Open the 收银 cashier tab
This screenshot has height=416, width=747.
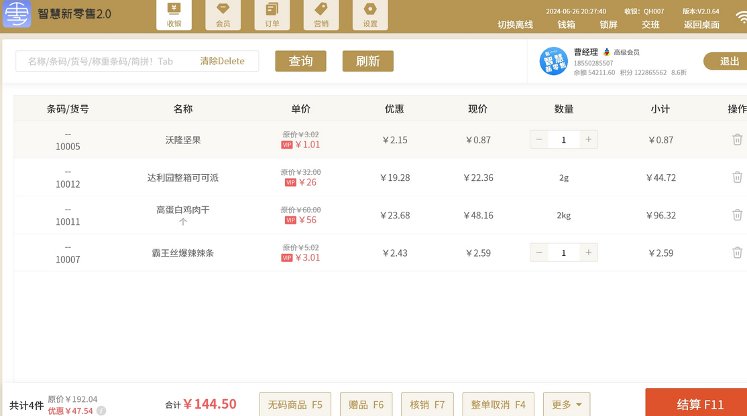pyautogui.click(x=174, y=15)
